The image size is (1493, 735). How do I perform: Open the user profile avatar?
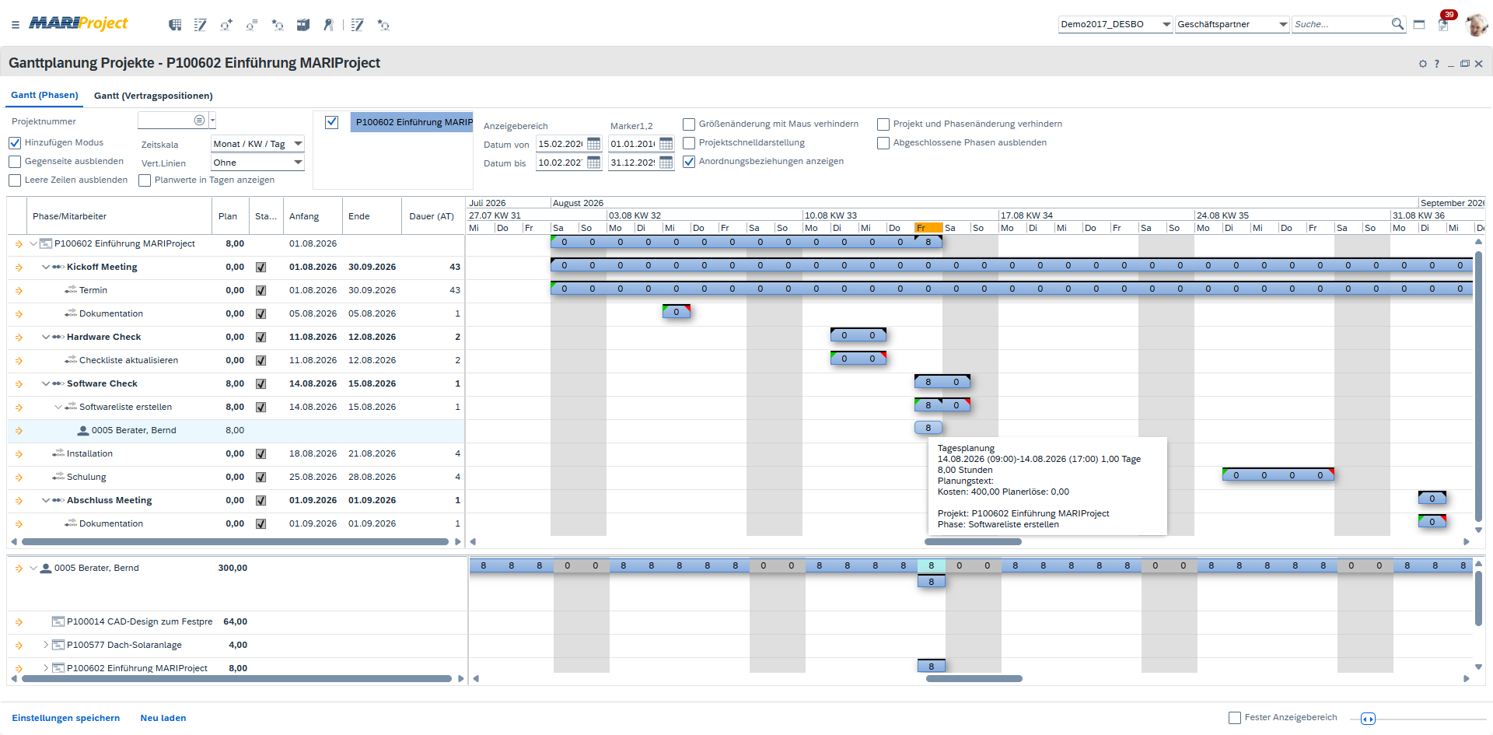point(1476,24)
